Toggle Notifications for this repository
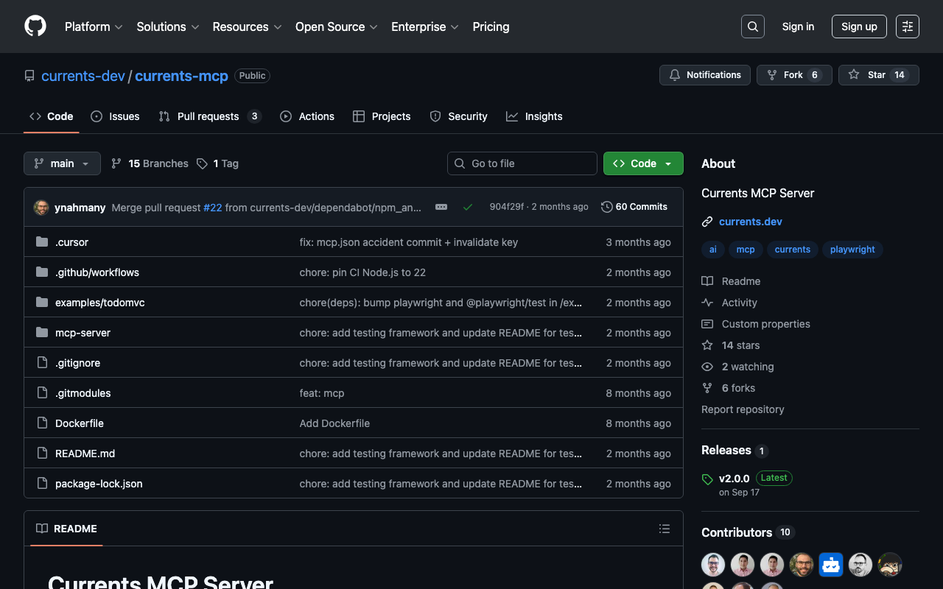The height and width of the screenshot is (589, 943). coord(704,75)
